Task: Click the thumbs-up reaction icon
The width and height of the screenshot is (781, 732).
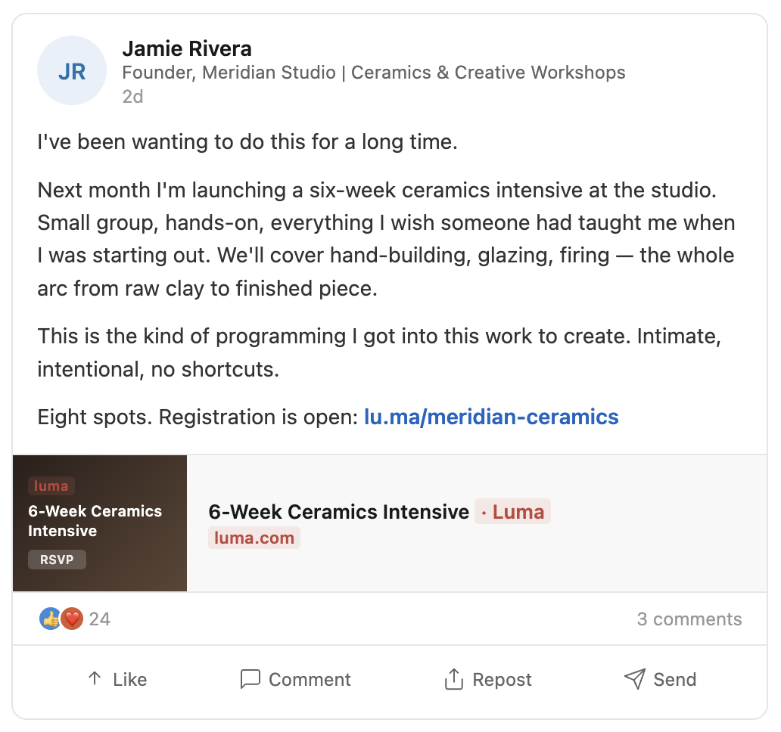Action: tap(50, 619)
